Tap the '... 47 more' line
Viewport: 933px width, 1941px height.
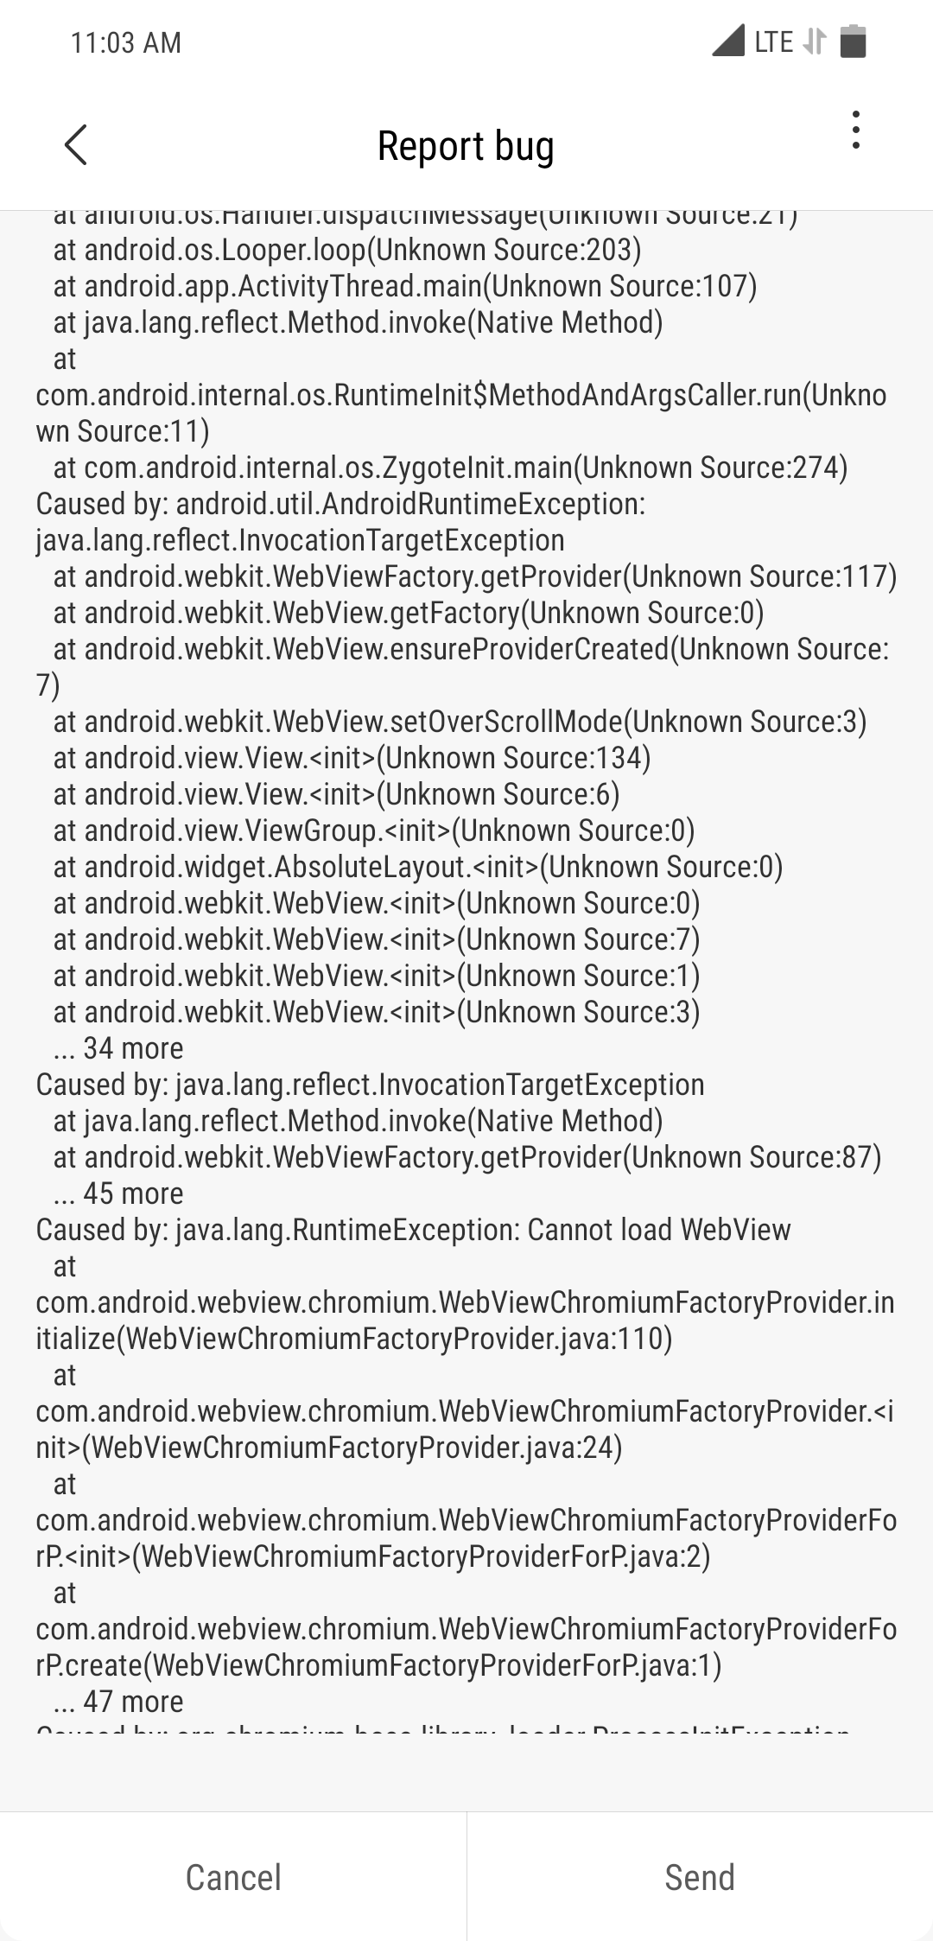(x=118, y=1702)
